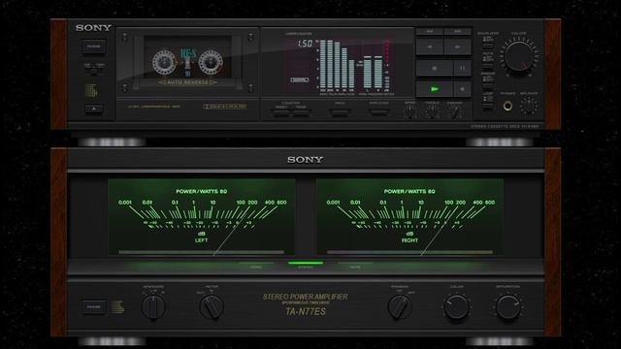Image resolution: width=621 pixels, height=349 pixels.
Task: Click the TA-N77ES model label
Action: (306, 312)
